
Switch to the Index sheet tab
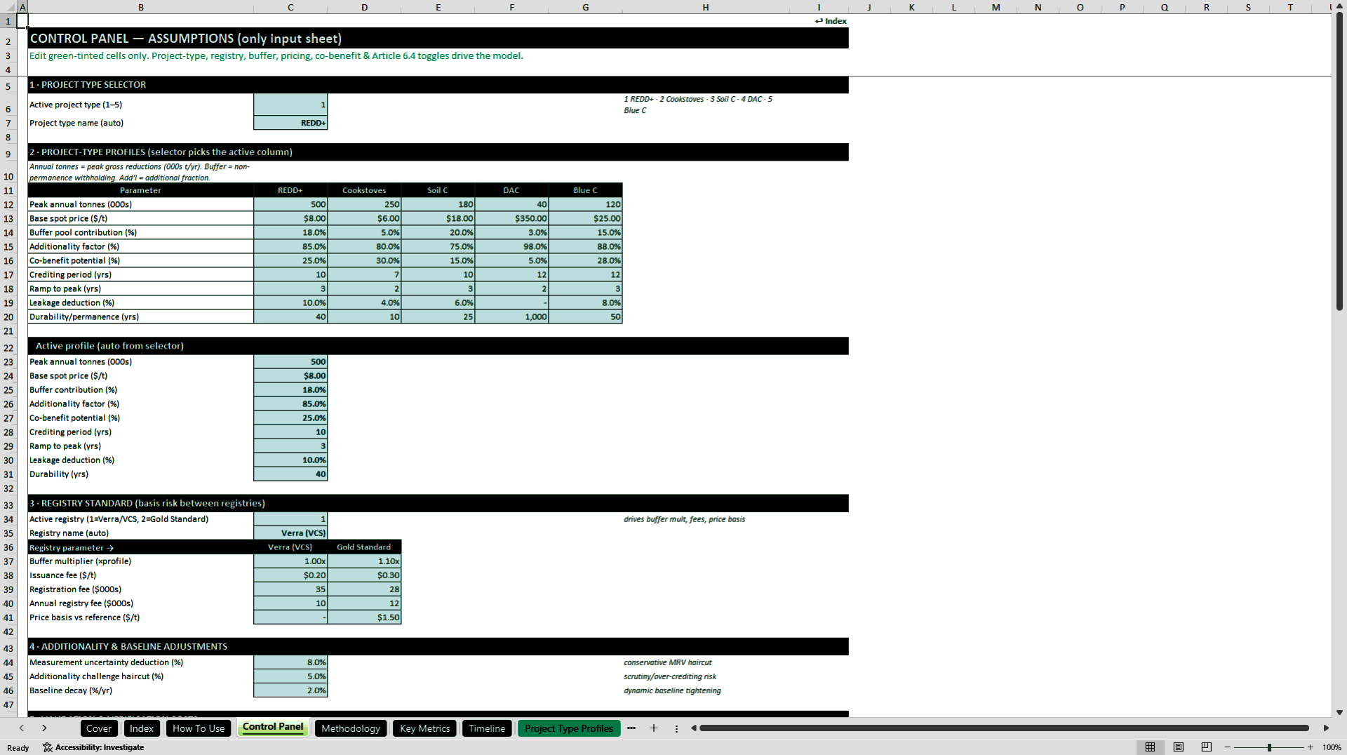141,728
